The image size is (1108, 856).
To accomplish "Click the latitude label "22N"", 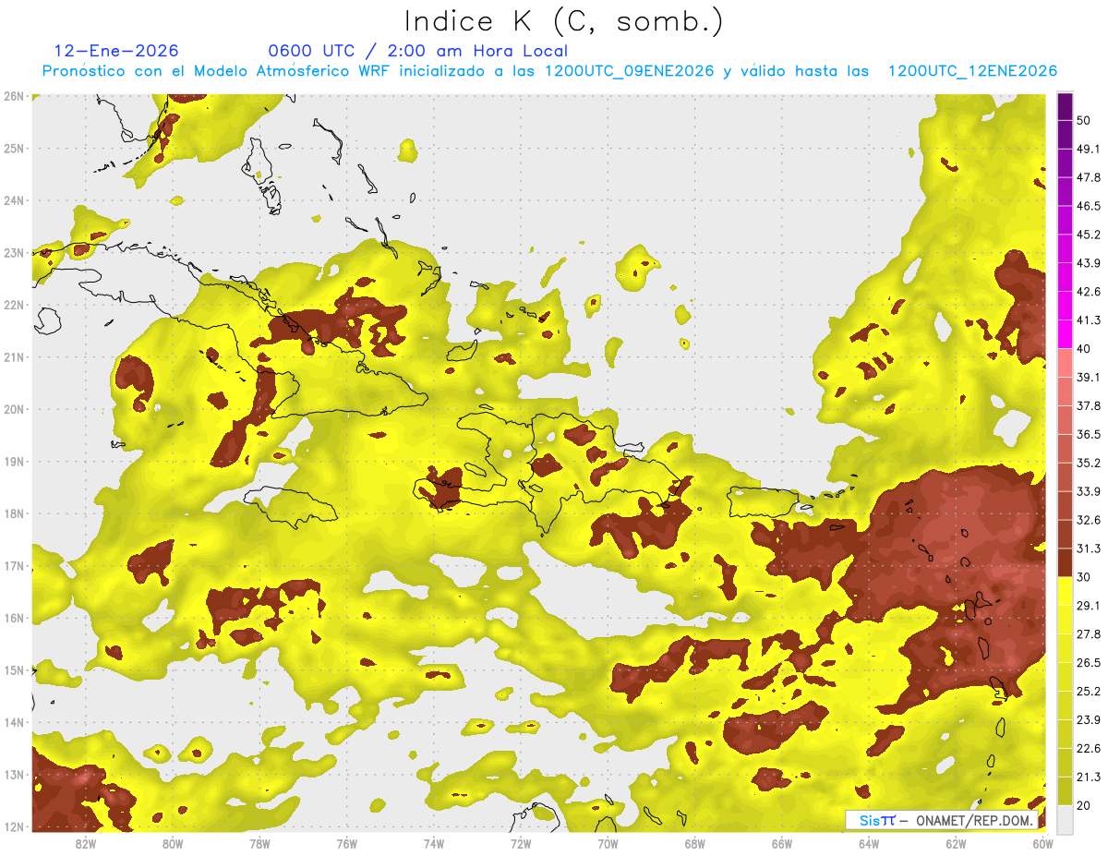I will click(13, 305).
